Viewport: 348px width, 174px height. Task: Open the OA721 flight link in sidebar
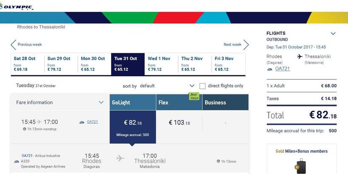click(282, 69)
